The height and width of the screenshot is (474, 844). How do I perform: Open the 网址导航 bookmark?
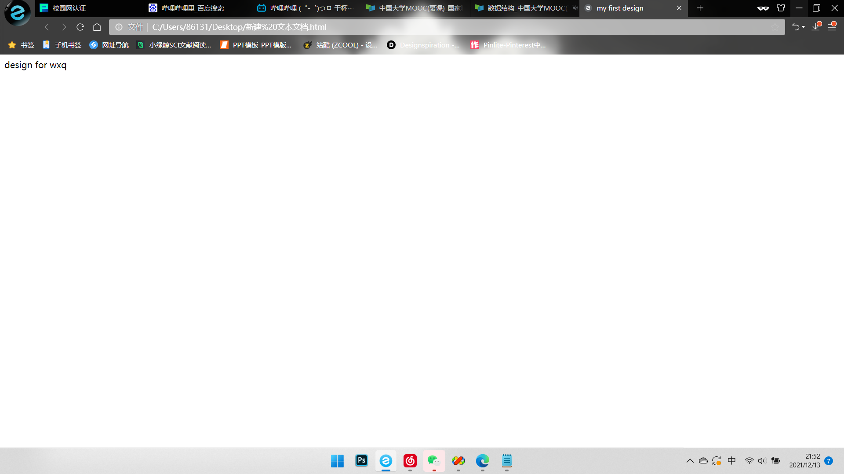point(109,45)
